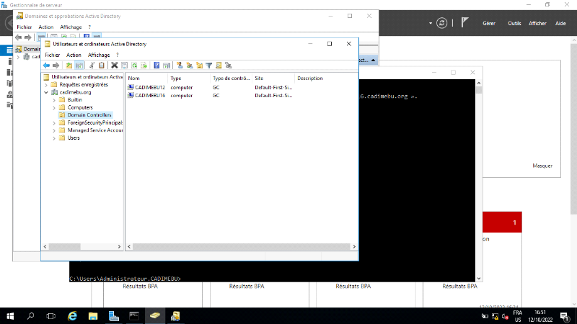Click the Create new user toolbar icon
The image size is (577, 324).
click(180, 65)
